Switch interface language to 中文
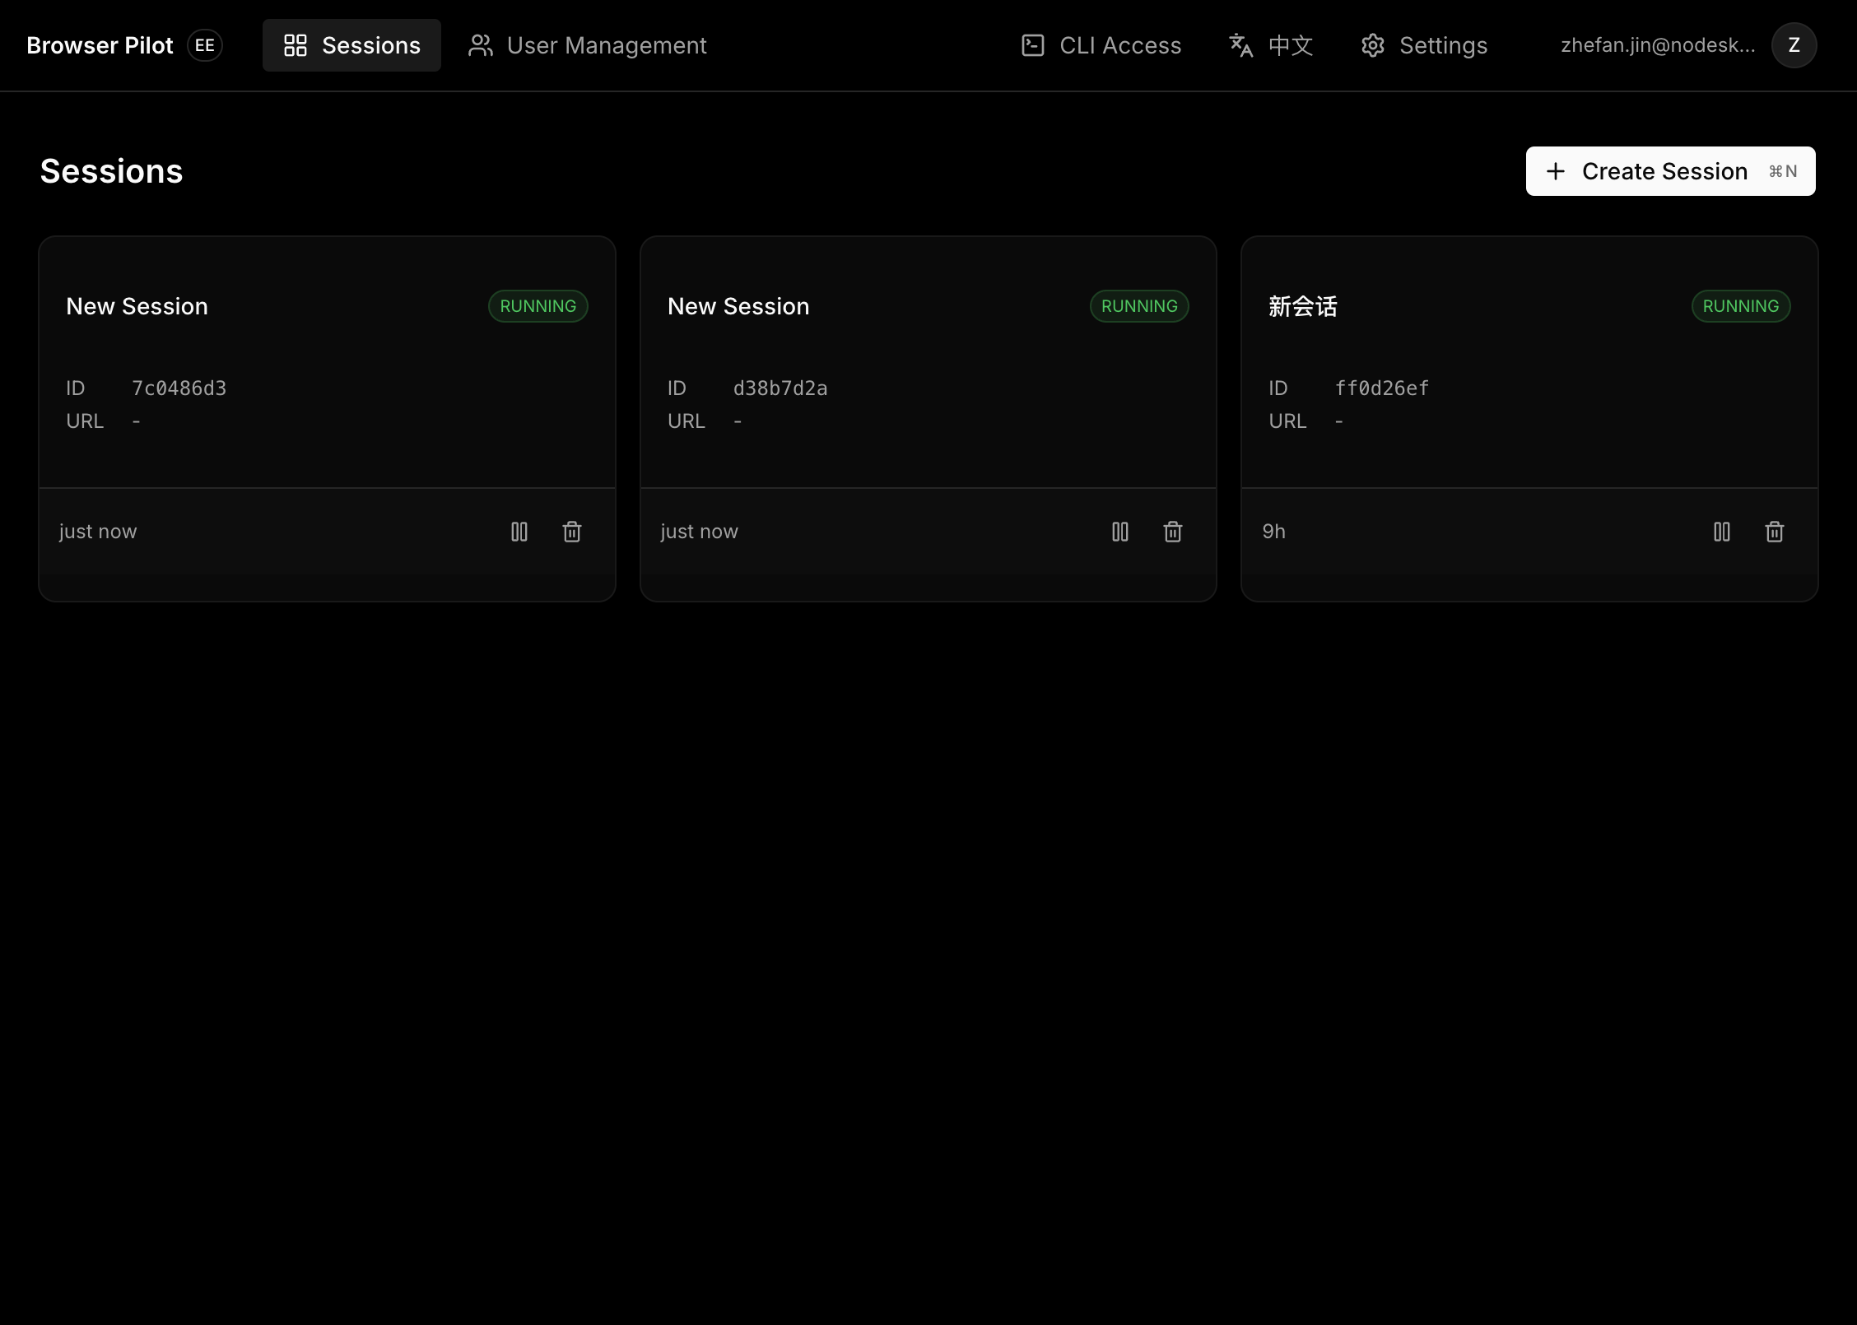The image size is (1857, 1325). pyautogui.click(x=1270, y=45)
